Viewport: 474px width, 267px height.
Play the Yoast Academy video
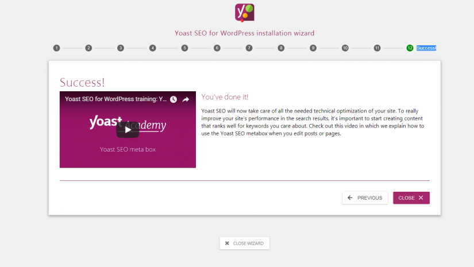click(x=128, y=130)
